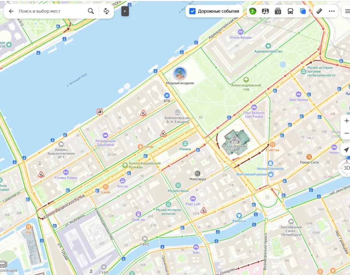Click the Конногвардейский бульвар park marker
This screenshot has height=275, width=350.
point(125,165)
